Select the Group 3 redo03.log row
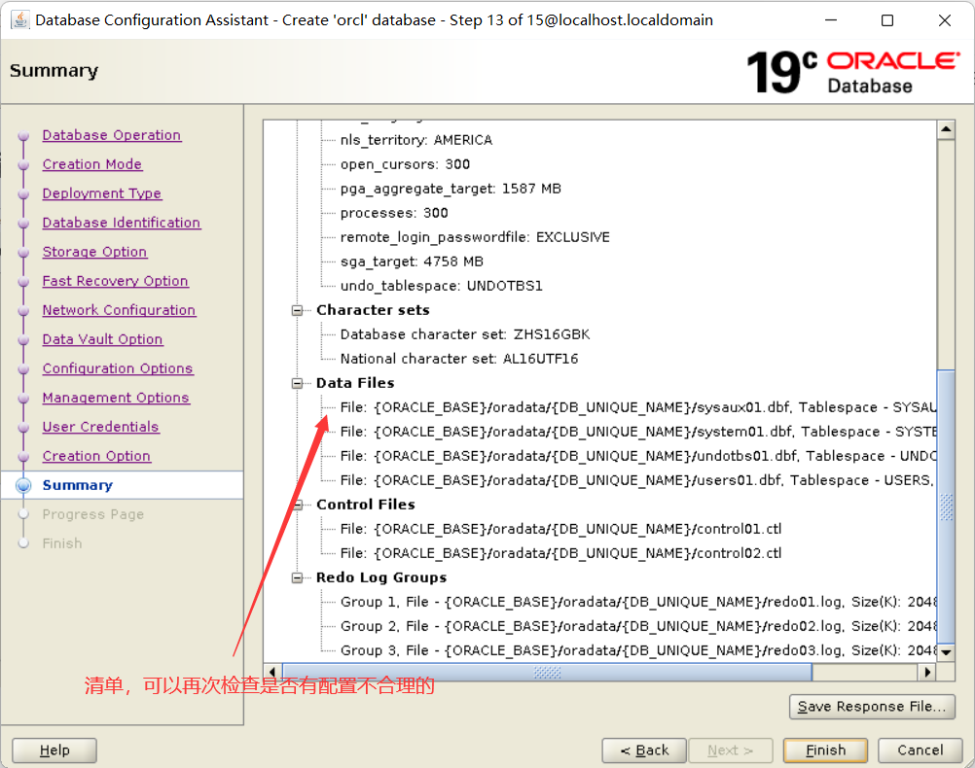This screenshot has width=975, height=768. tap(638, 650)
